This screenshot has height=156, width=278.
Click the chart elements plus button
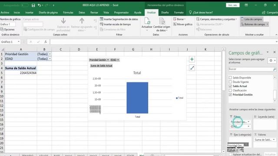pos(192,59)
